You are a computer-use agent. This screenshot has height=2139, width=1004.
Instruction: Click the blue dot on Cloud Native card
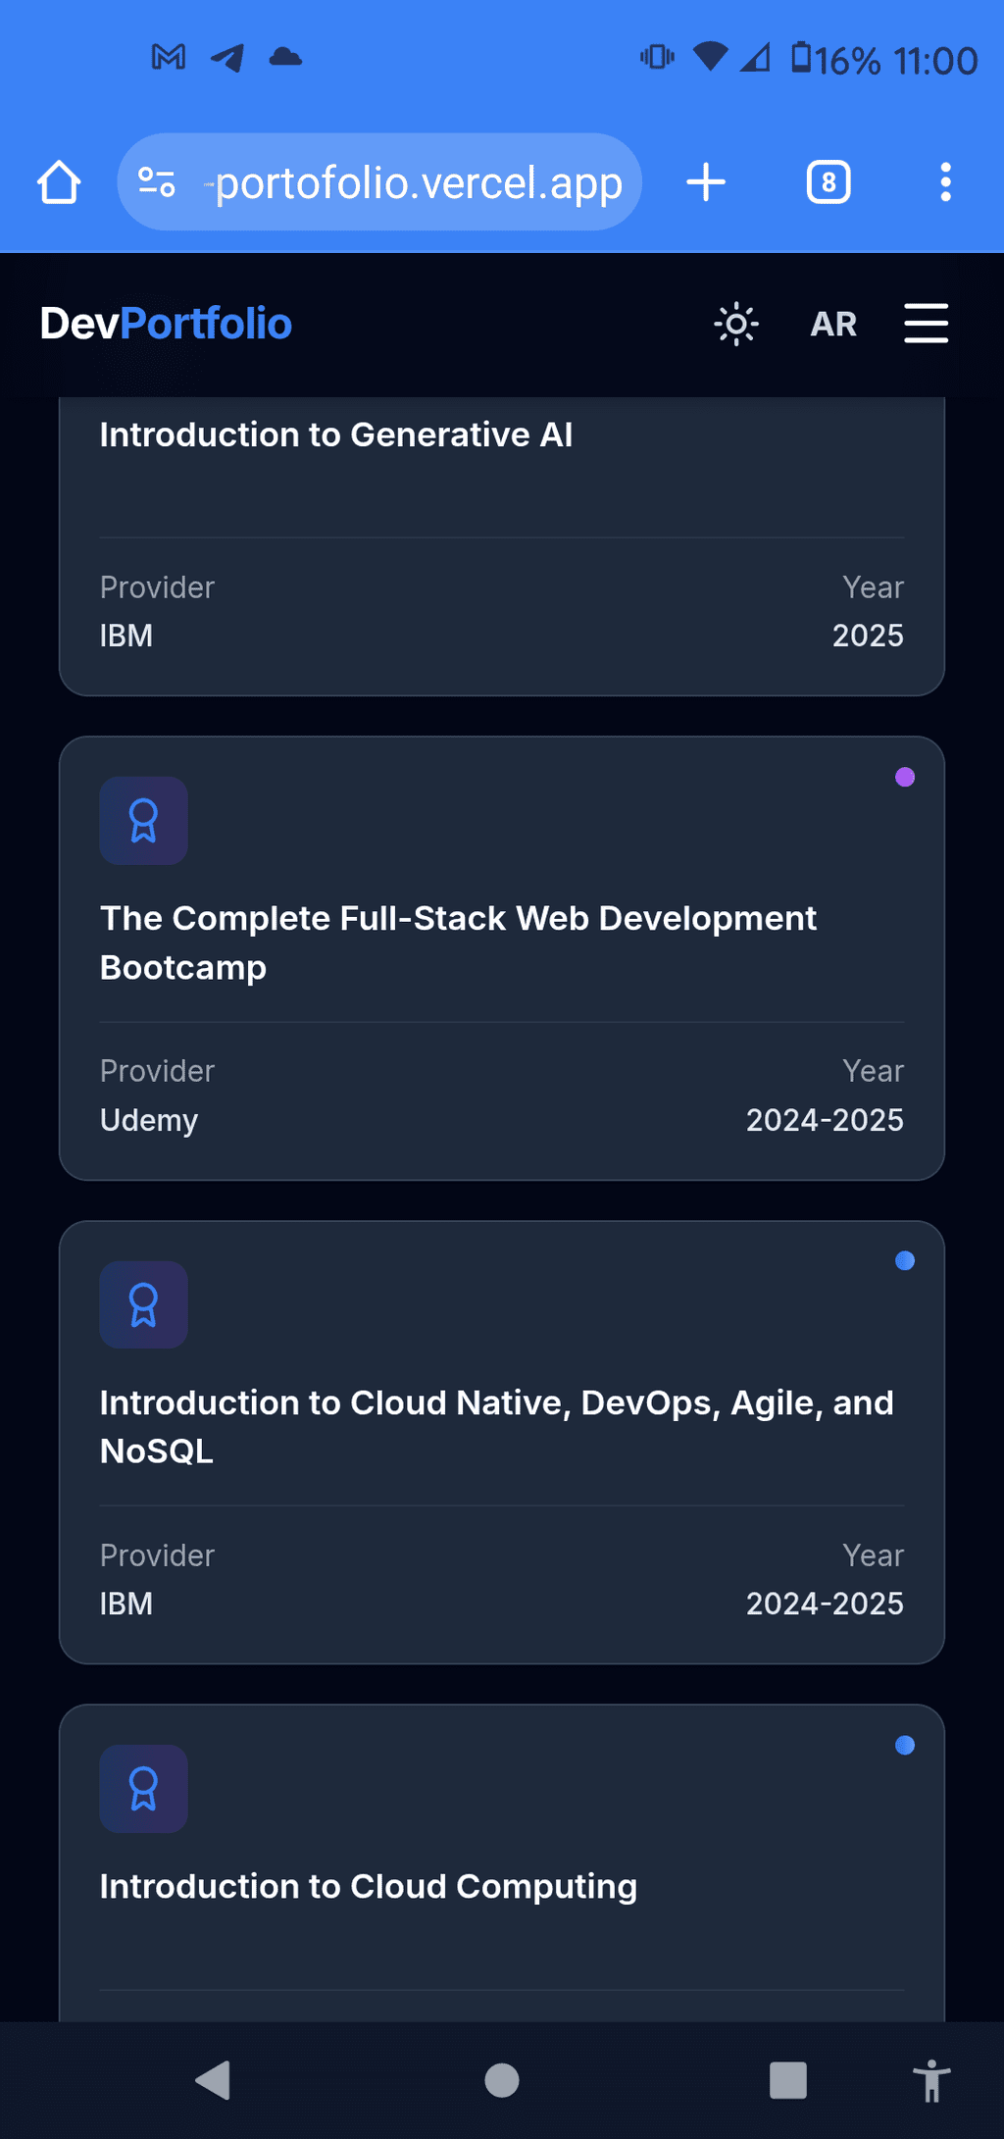[905, 1261]
